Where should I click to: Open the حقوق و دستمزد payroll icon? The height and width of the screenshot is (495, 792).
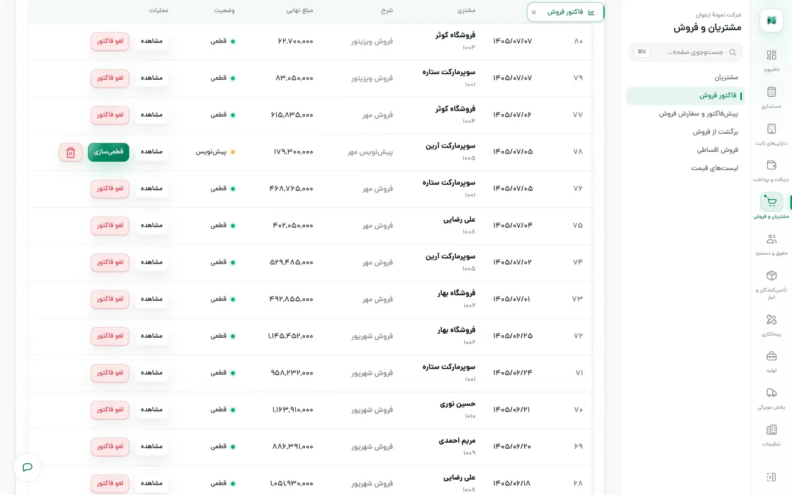[x=771, y=239]
